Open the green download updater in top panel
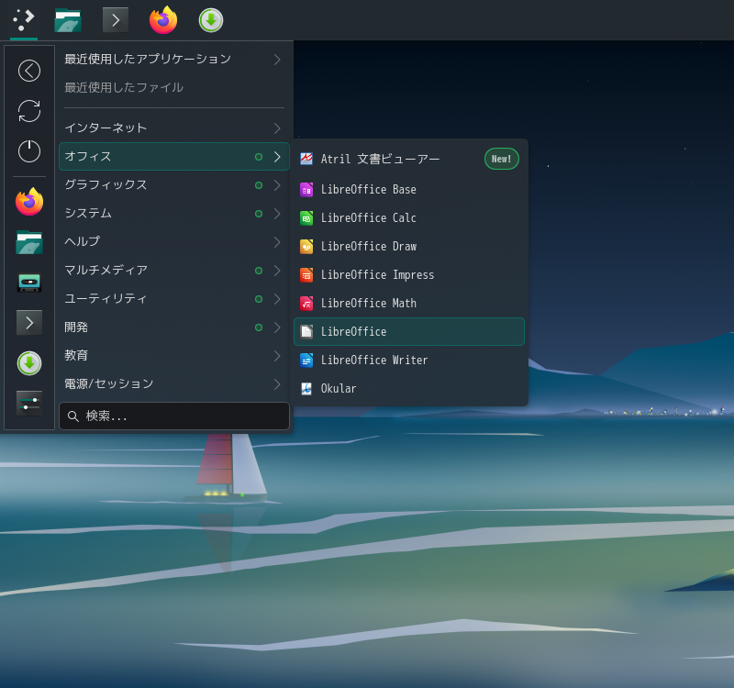This screenshot has height=688, width=734. (211, 20)
